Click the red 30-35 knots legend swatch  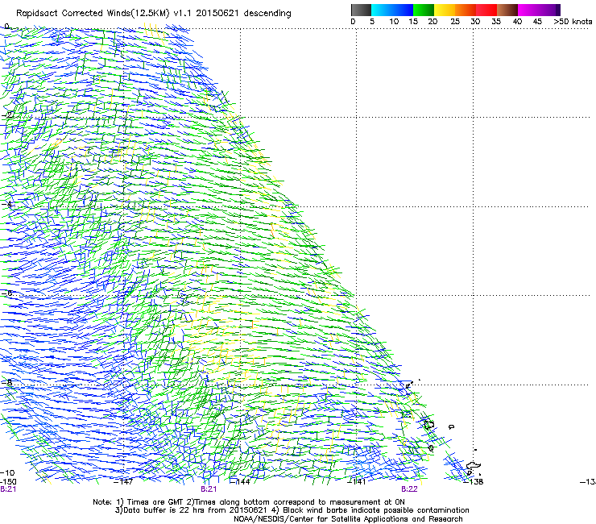486,10
